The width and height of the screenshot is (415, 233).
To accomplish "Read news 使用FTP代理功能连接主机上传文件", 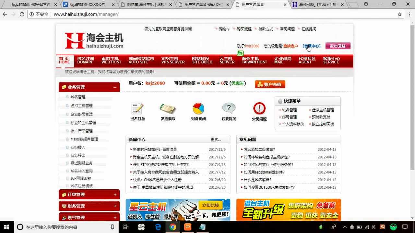I will 162,165.
